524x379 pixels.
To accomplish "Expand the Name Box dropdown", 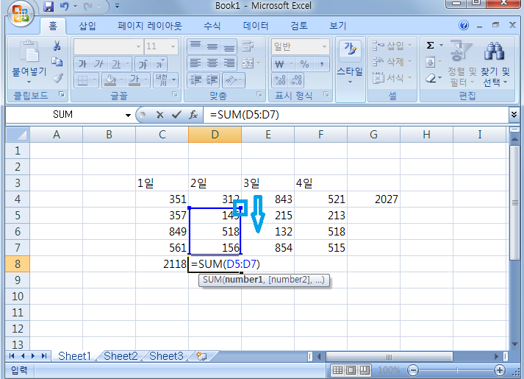I will click(x=128, y=115).
